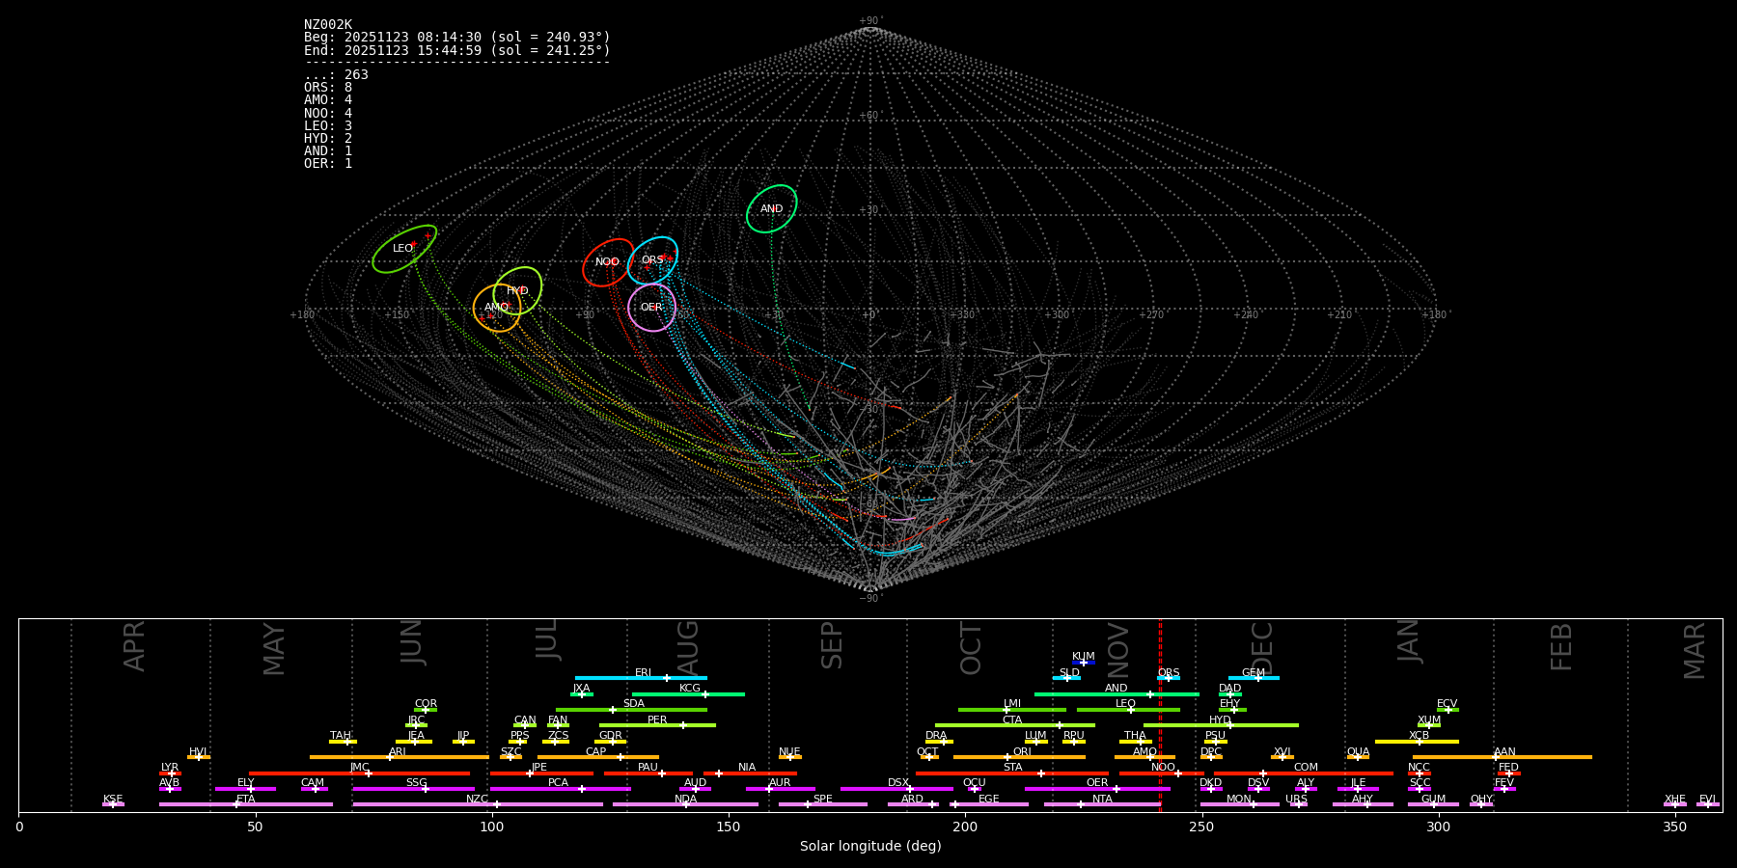Select legend entry 'AMO: 4'
Viewport: 1737px width, 868px height.
coord(328,100)
